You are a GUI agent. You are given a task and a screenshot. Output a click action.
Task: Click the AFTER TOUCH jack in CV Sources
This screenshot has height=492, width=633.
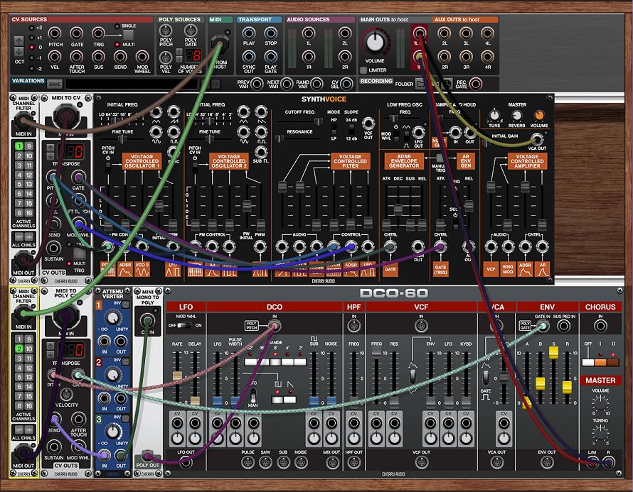pos(76,56)
